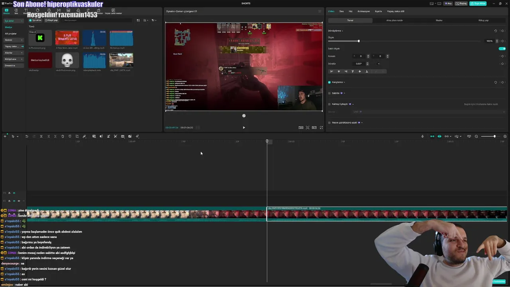Expand the İçe aktar sidebar dropdown
This screenshot has width=510, height=287.
(x=22, y=21)
